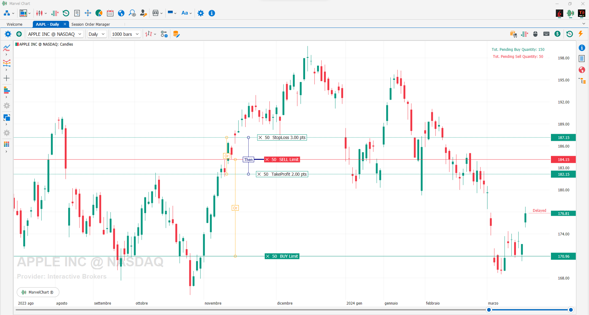The image size is (589, 315).
Task: Open the Session Order Manager tab
Action: pos(91,24)
